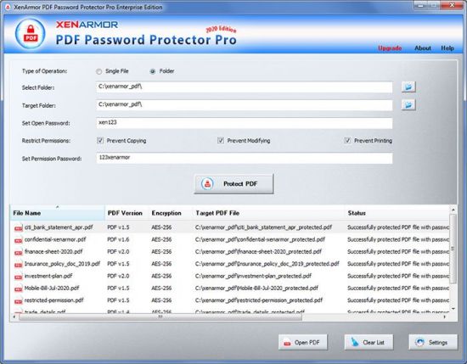Click PDF v1.6 version cell

pos(118,239)
